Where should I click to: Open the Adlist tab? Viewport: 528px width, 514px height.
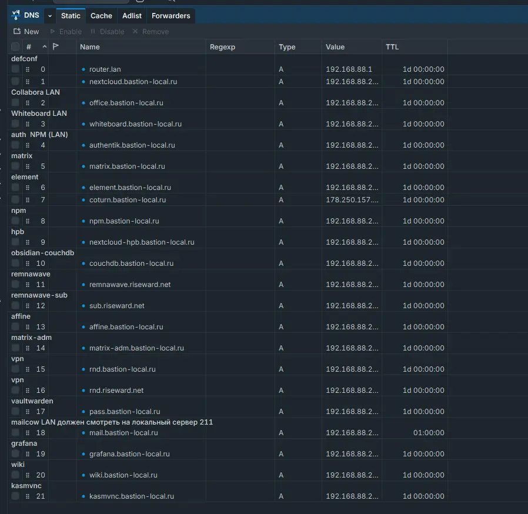click(132, 16)
